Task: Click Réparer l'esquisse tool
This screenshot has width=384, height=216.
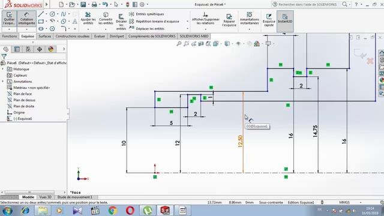Action: tap(229, 20)
